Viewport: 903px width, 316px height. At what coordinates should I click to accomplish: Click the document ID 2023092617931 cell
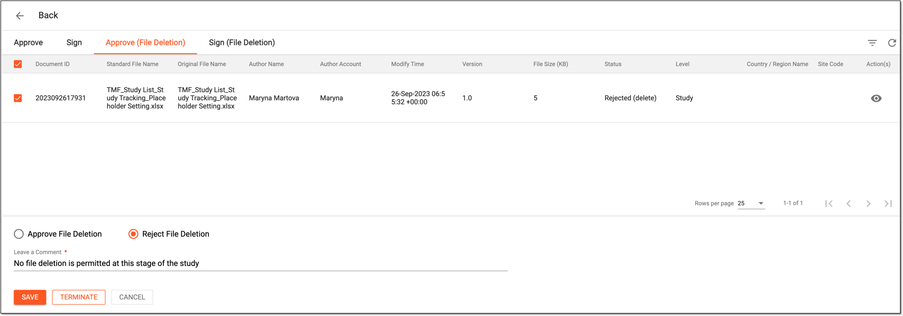60,98
